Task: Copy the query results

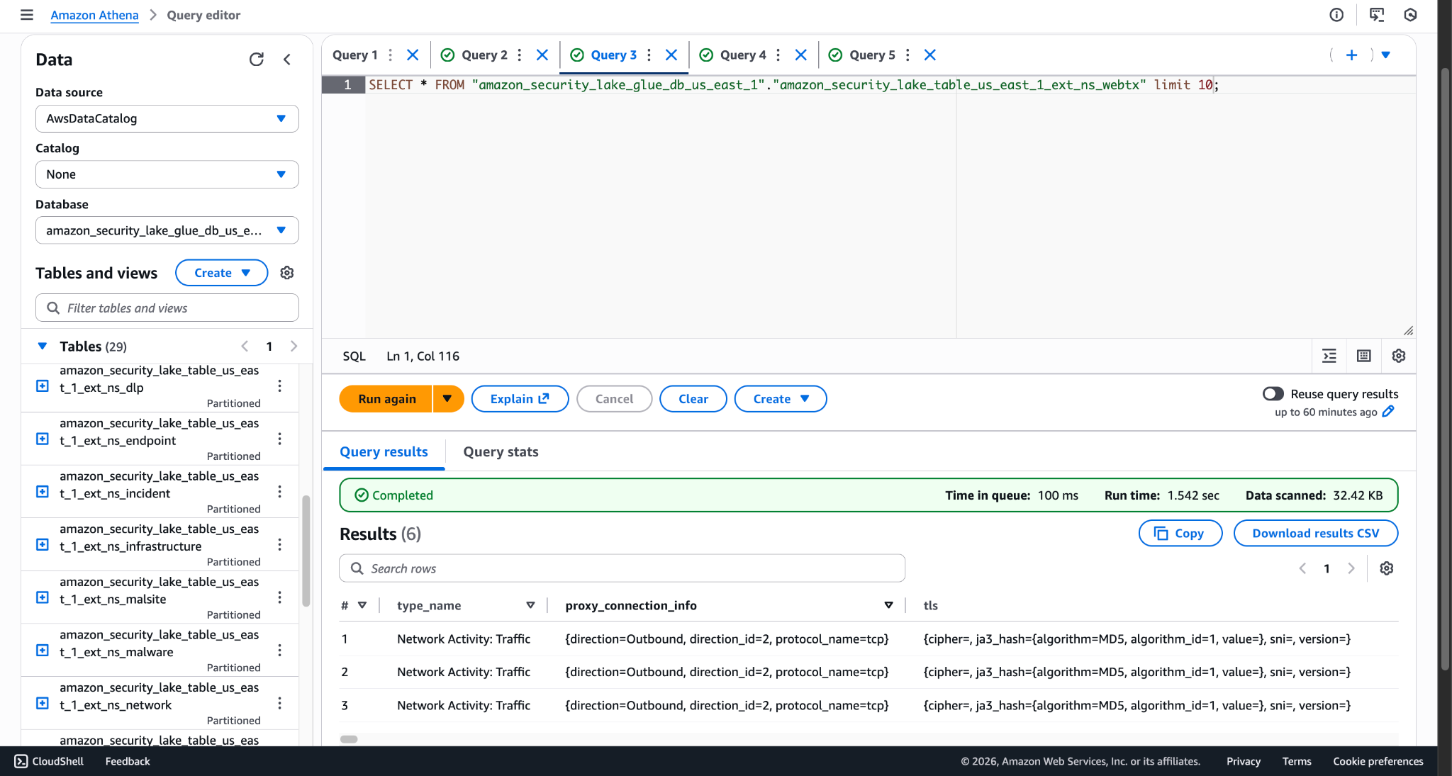Action: click(x=1180, y=534)
